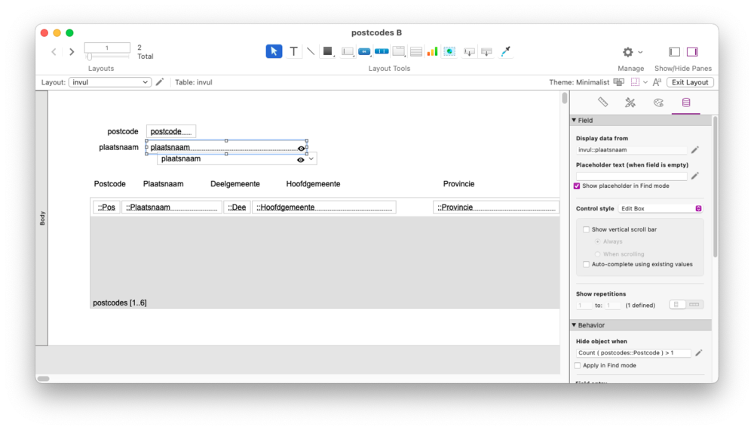
Task: Select the Text tool in Layout Tools
Action: tap(293, 51)
